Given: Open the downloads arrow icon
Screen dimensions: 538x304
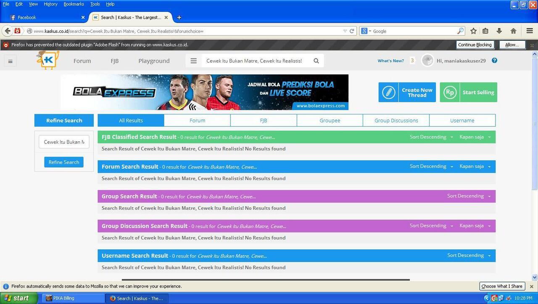Looking at the screenshot, I should click(499, 31).
